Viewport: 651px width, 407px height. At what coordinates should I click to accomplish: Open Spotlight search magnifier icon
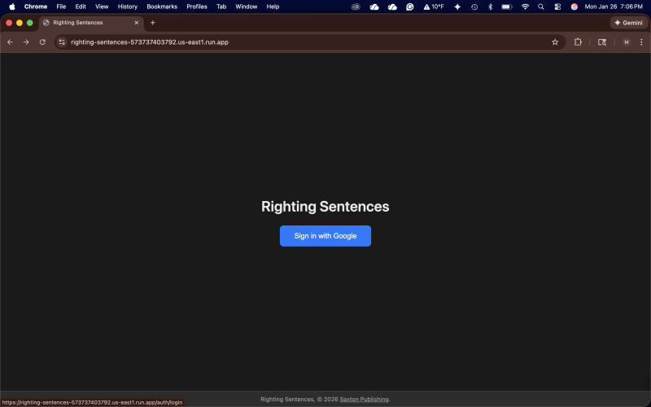coord(540,7)
